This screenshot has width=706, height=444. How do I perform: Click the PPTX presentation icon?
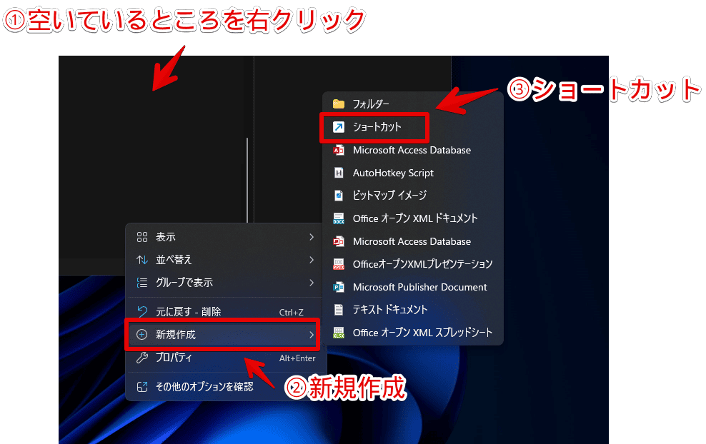[x=339, y=264]
